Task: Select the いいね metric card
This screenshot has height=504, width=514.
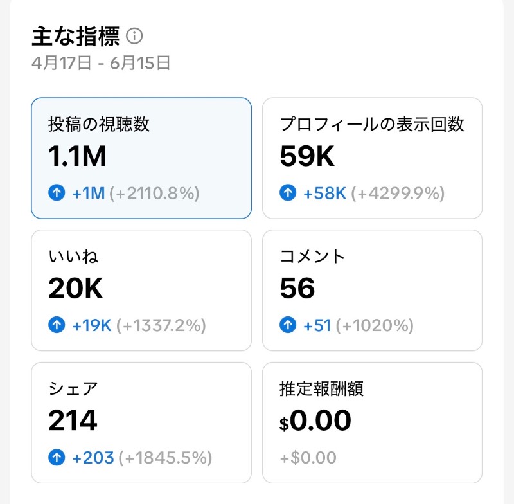Action: click(141, 290)
